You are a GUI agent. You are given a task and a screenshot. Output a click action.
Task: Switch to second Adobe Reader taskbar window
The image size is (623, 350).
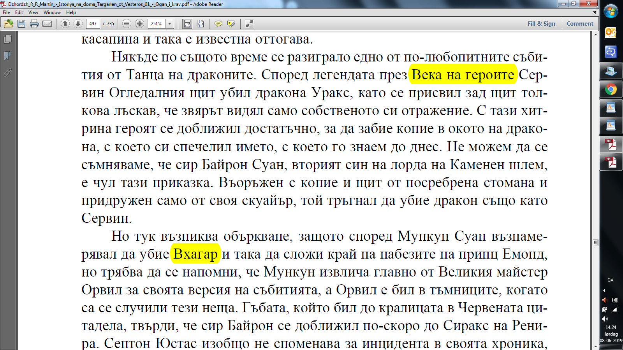[x=611, y=162]
